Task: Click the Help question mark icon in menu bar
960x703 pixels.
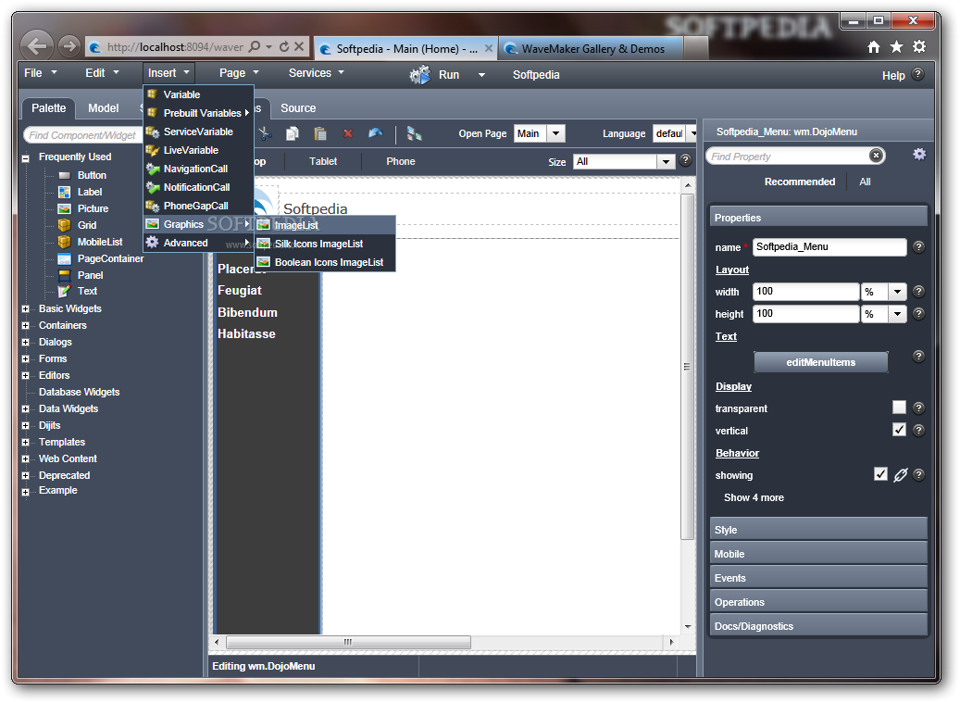Action: click(x=917, y=74)
